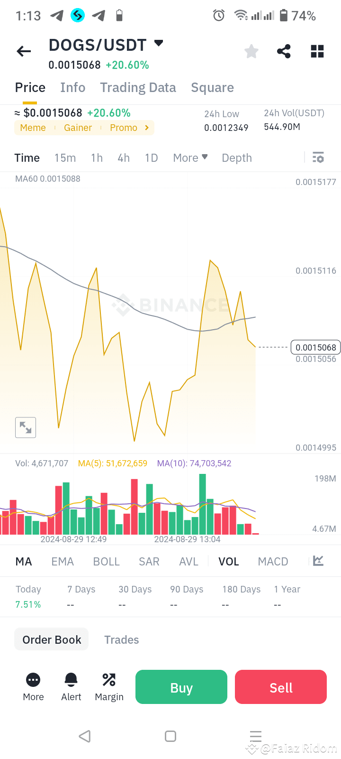The image size is (341, 759).
Task: Open the share icon for DOGS/USDT
Action: click(x=284, y=51)
